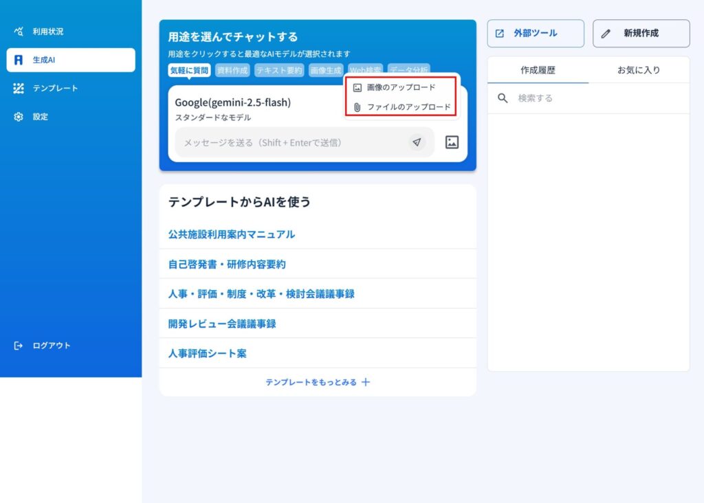Select the 画像生成 purpose chip
The height and width of the screenshot is (503, 704).
325,70
